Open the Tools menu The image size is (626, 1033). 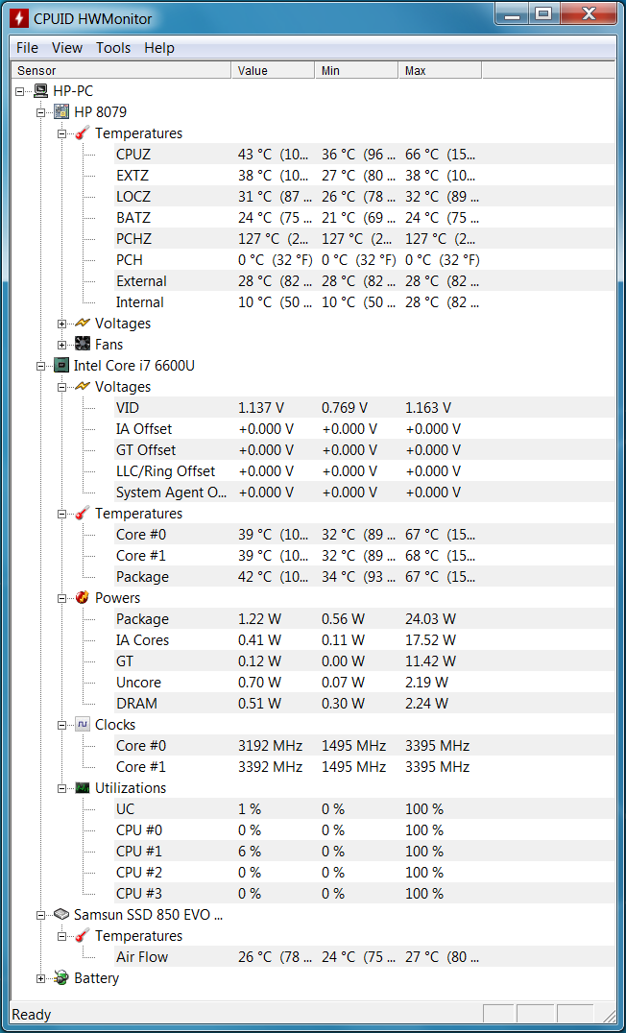pyautogui.click(x=113, y=48)
